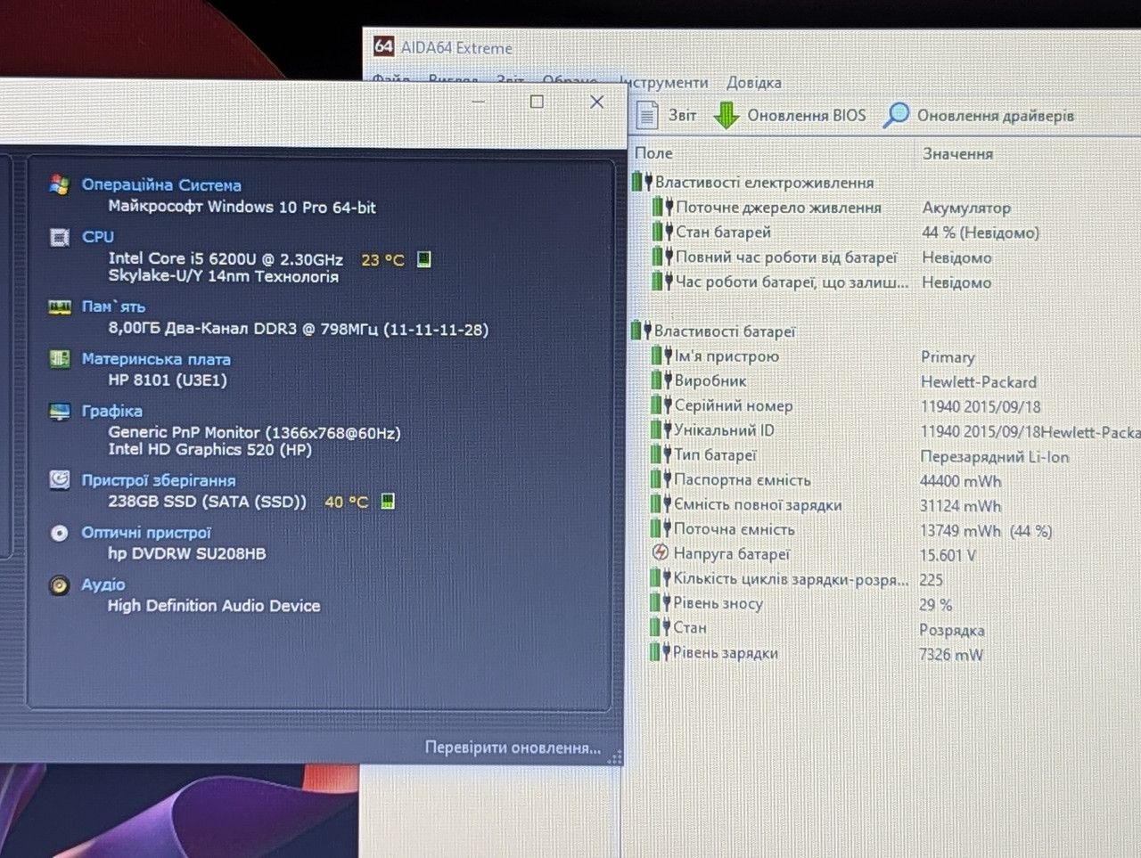Click the value Hewlett-Packard
This screenshot has height=858, width=1141.
pos(979,382)
